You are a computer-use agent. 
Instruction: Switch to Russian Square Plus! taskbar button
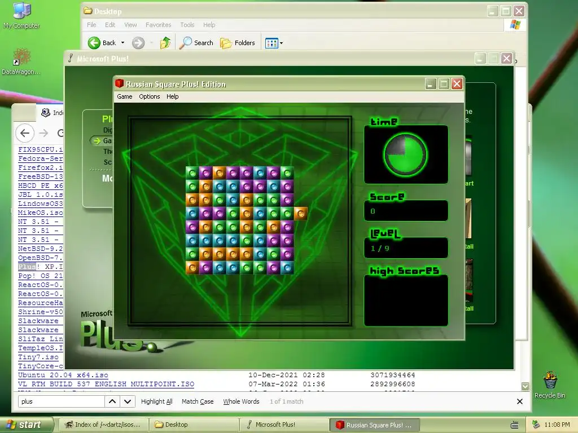click(374, 425)
